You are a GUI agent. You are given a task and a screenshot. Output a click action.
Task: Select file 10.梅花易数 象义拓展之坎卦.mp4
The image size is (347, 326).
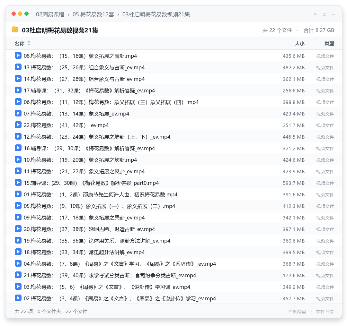pos(80,160)
